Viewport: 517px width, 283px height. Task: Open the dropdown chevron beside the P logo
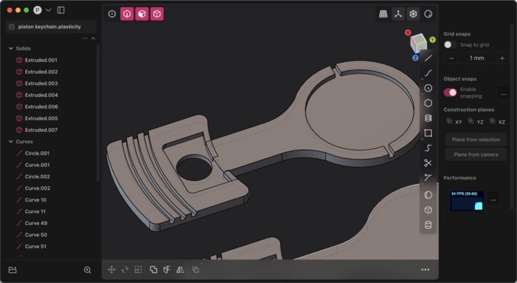click(x=48, y=10)
